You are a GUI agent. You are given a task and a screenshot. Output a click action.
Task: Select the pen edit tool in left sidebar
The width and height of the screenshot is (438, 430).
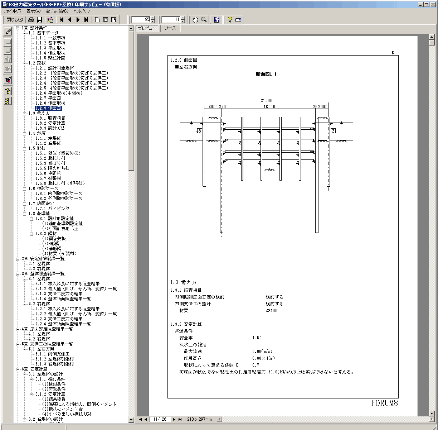click(8, 31)
